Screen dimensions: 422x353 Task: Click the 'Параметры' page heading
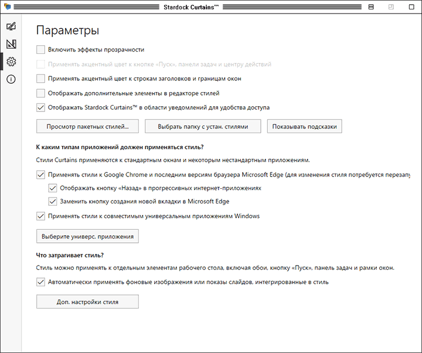coord(67,30)
